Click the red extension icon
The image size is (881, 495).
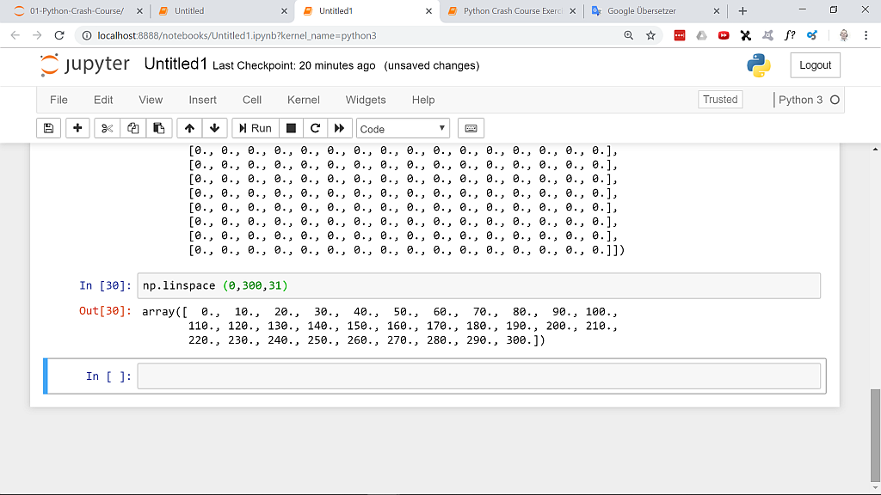click(x=680, y=35)
